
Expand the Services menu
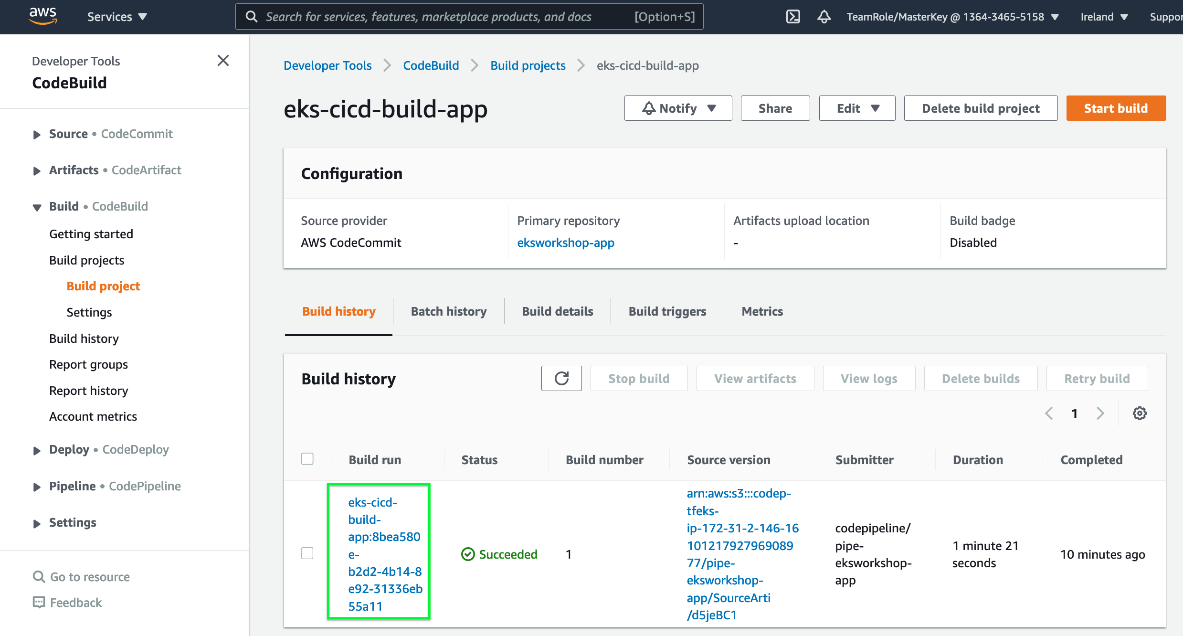pyautogui.click(x=116, y=16)
